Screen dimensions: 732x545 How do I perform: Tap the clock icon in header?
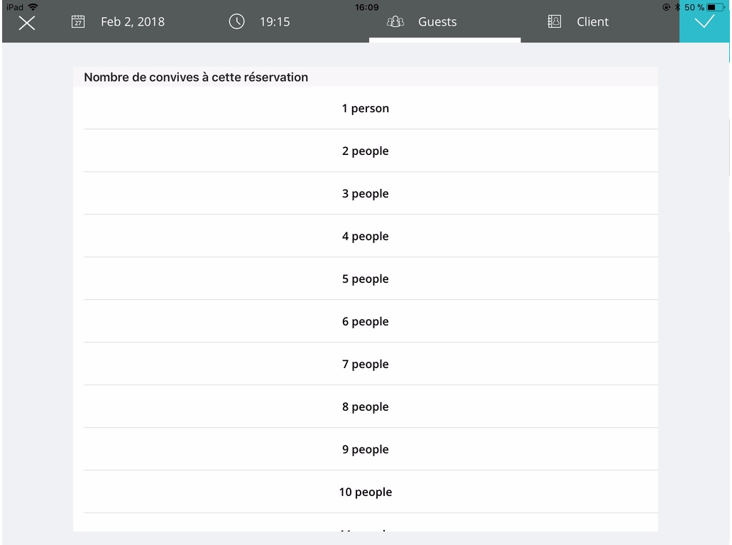(236, 22)
